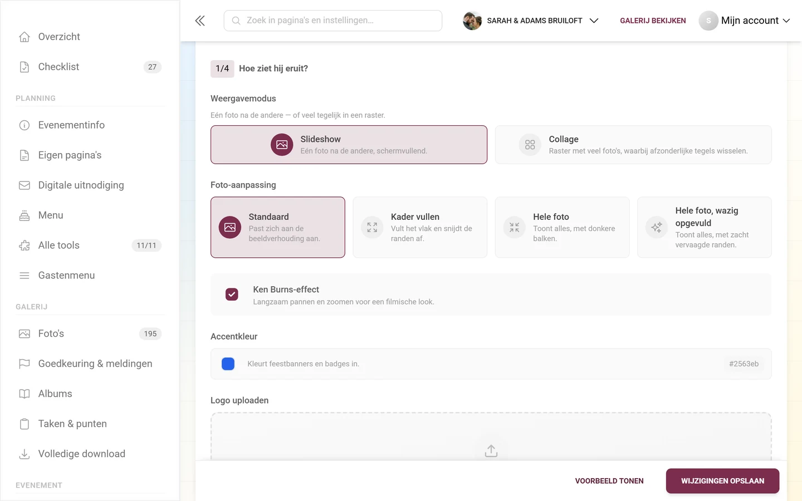Collapse the sidebar with the double-chevron icon
This screenshot has width=802, height=501.
[200, 21]
